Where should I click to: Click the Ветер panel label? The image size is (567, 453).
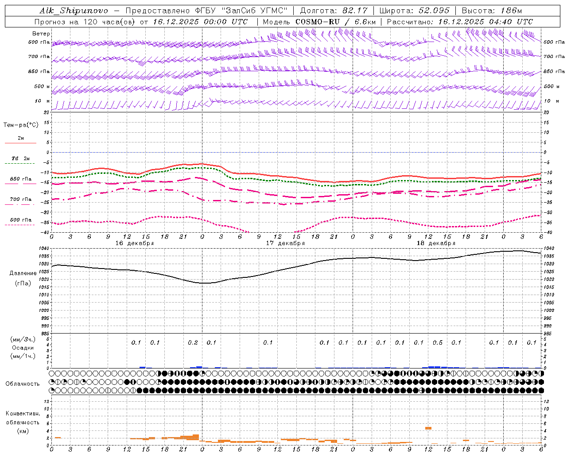[x=41, y=34]
